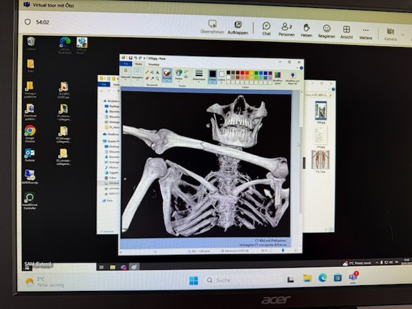Open the File menu in Paint
412x309 pixels.
126,64
